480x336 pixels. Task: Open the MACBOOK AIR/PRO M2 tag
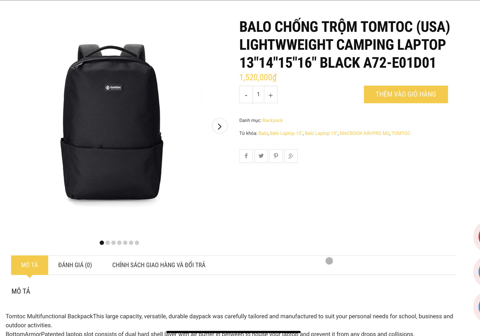(x=364, y=133)
